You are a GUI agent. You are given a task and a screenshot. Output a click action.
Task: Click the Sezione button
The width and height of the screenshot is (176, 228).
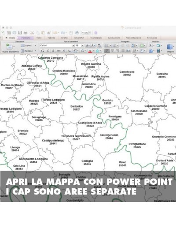click(27, 51)
